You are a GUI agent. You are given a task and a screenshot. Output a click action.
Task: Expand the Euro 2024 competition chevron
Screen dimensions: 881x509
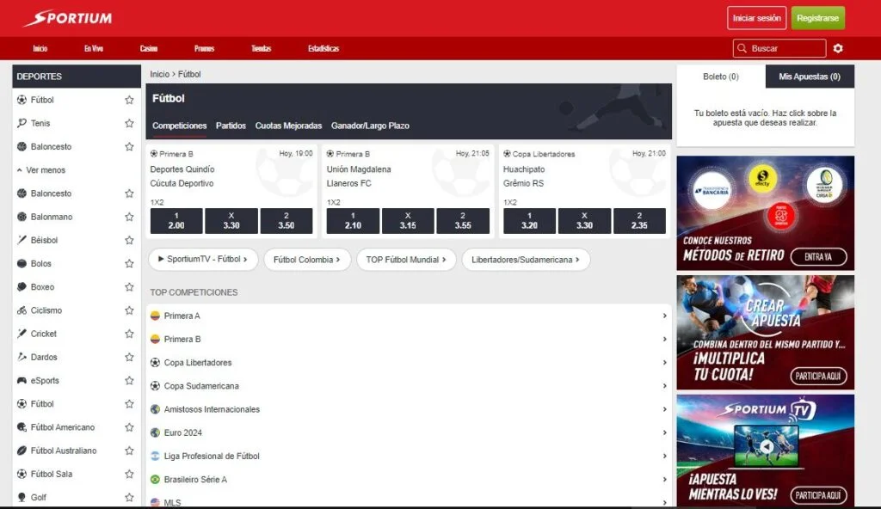coord(665,433)
